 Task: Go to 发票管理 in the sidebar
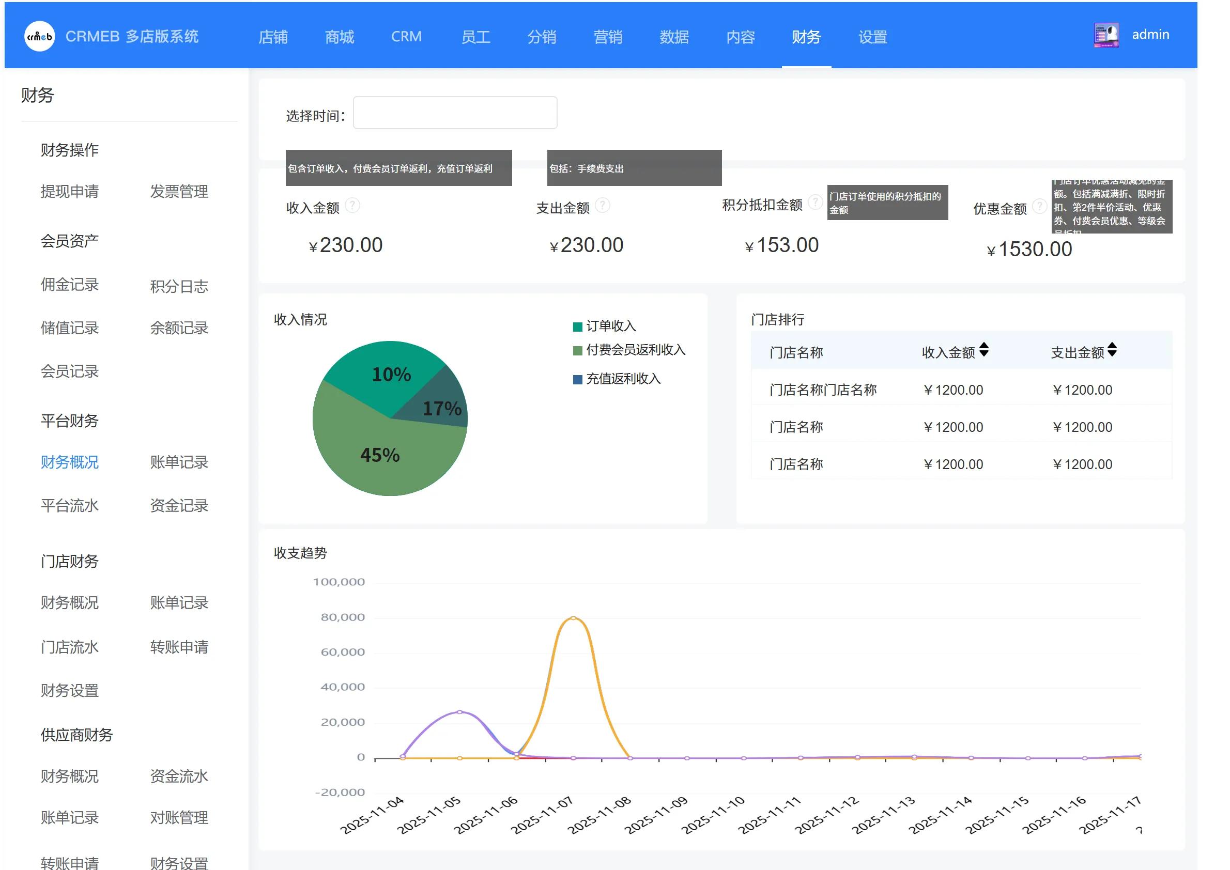[179, 192]
